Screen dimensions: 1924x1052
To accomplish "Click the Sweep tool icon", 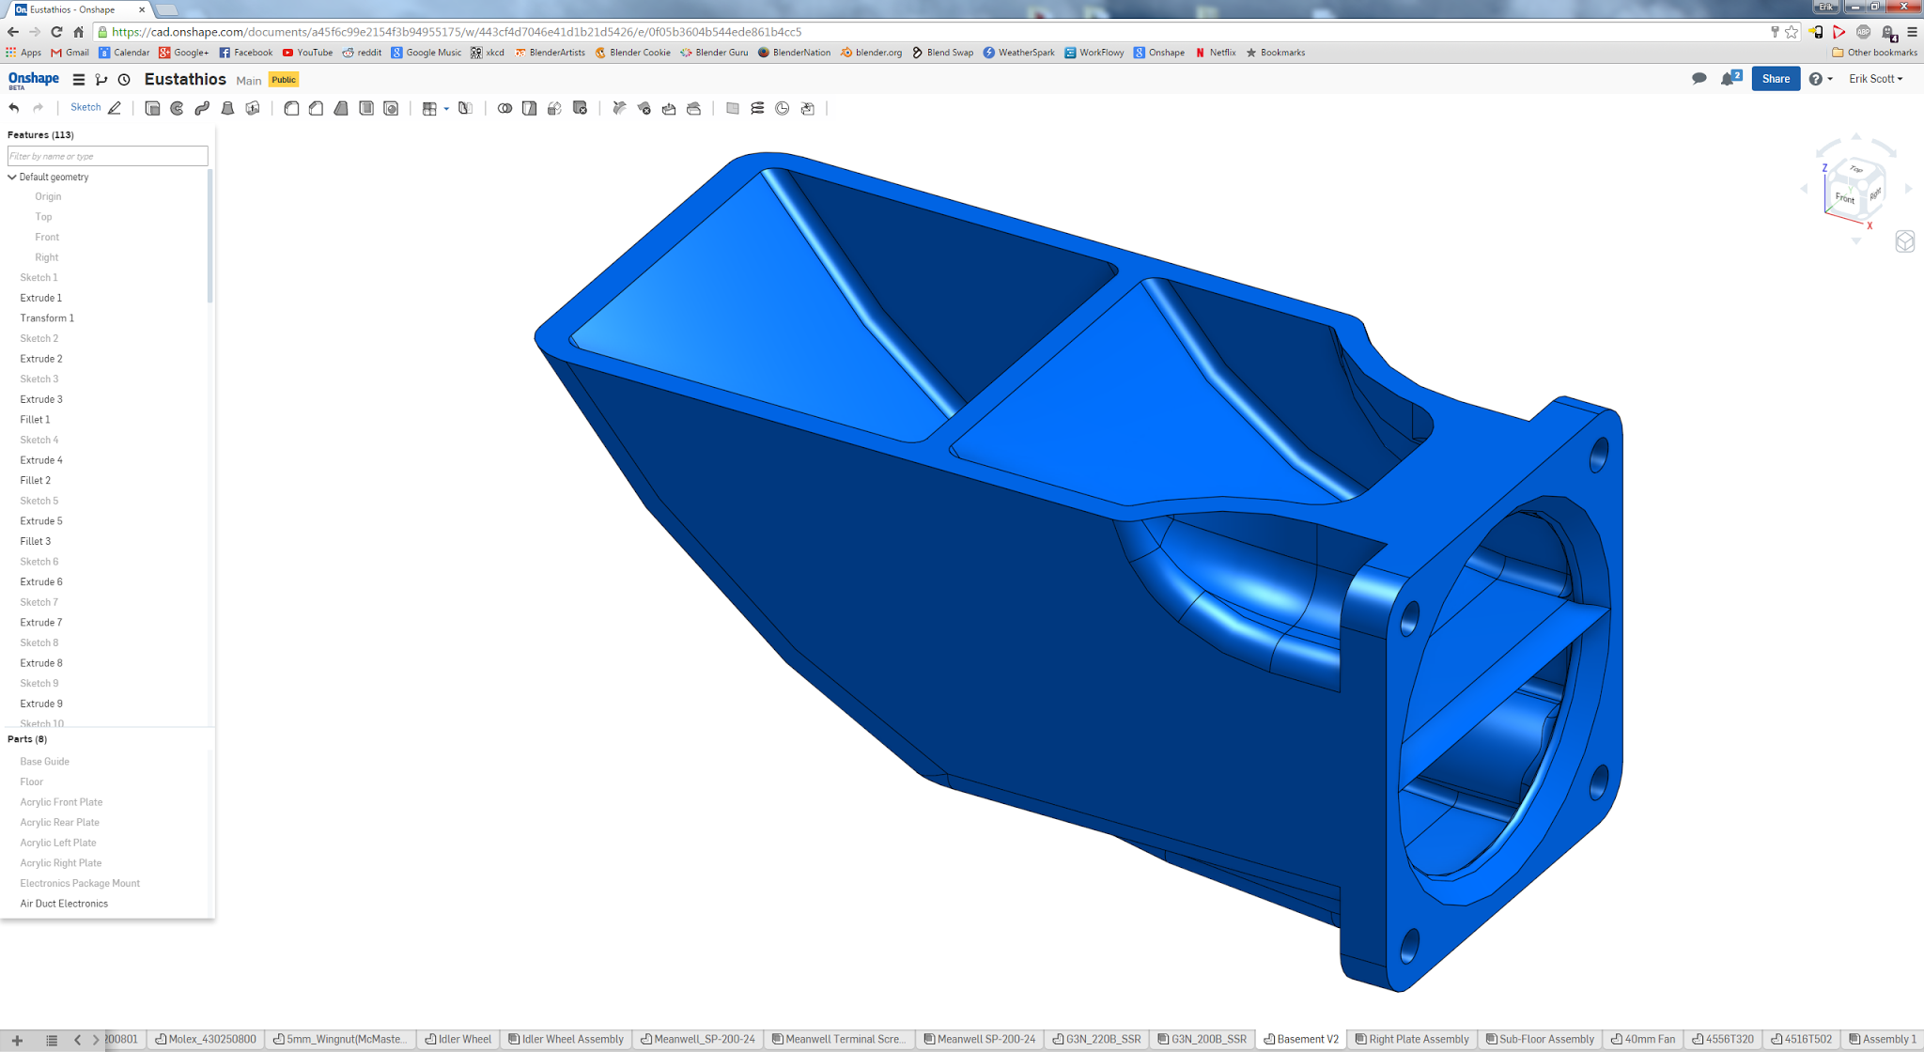I will pyautogui.click(x=202, y=109).
